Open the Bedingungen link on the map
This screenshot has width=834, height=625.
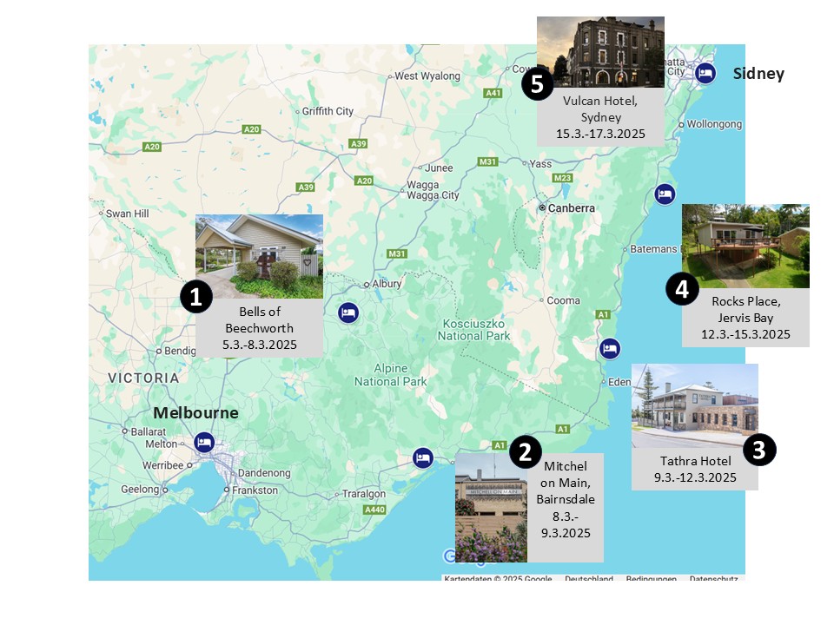[652, 579]
